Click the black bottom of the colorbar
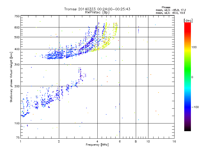Screen dimensions: 205x154 click(188, 129)
